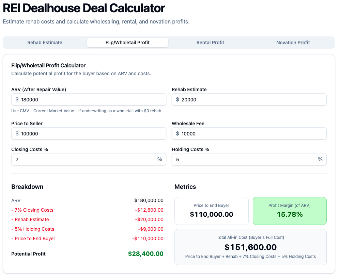Click the Flip/Wholetail Profit Calculator heading

pos(48,65)
